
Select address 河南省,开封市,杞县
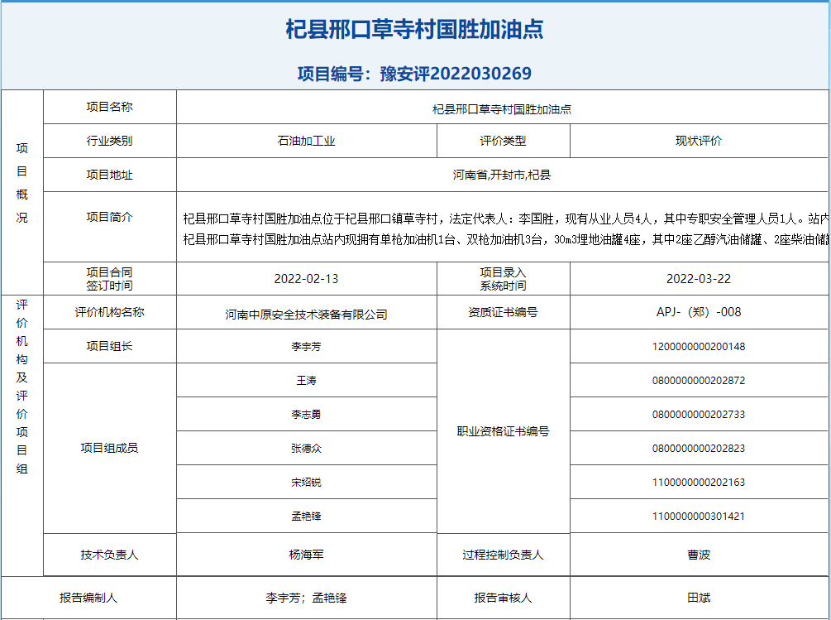click(502, 175)
